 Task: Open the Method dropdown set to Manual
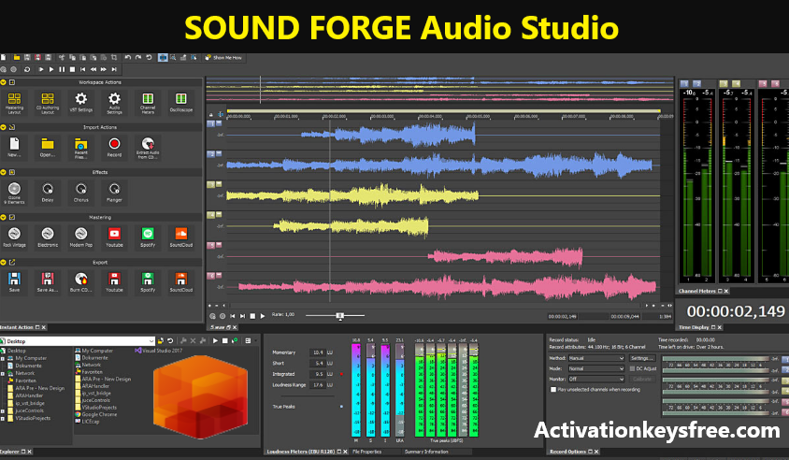(x=596, y=358)
